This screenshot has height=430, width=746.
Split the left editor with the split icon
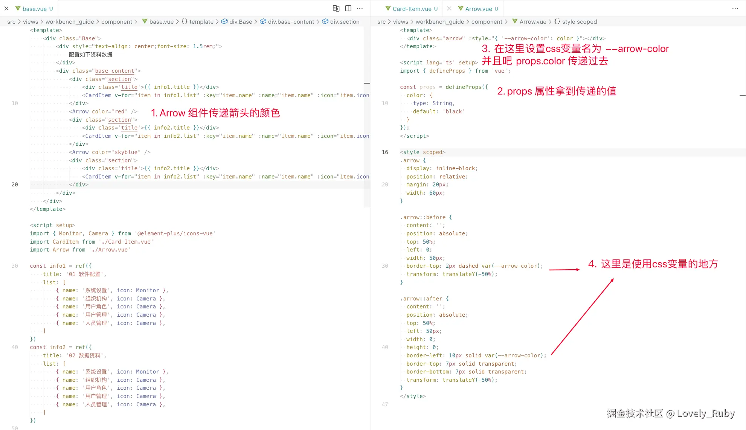click(348, 8)
